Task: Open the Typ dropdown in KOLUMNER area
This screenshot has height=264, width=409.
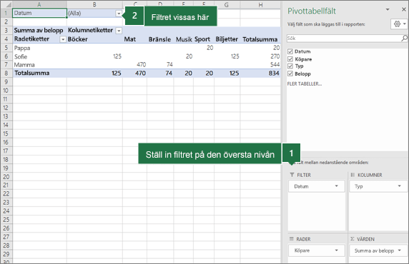Action: tap(399, 186)
